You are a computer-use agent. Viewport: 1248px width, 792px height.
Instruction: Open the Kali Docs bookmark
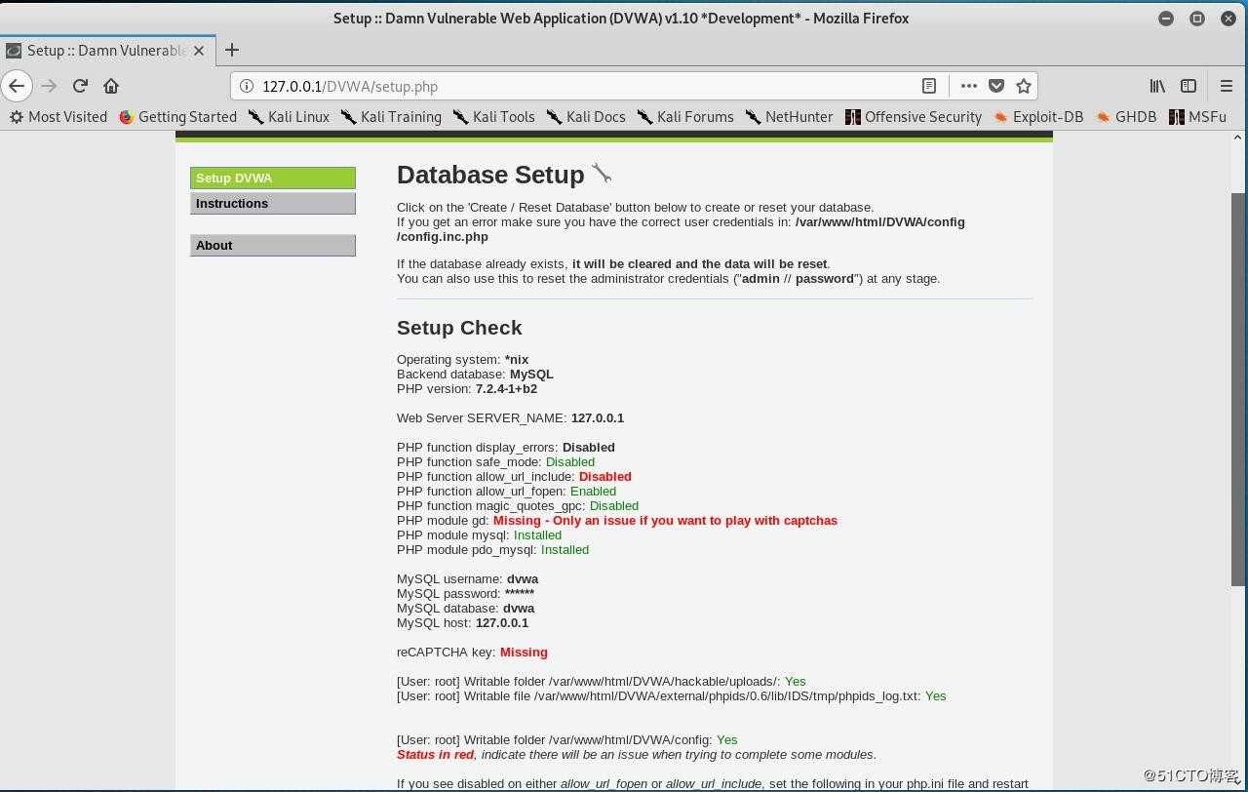(x=586, y=116)
